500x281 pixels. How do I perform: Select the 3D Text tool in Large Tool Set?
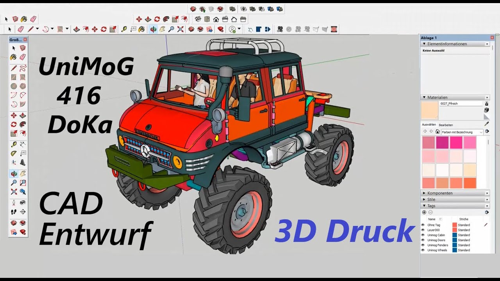[x=23, y=162]
